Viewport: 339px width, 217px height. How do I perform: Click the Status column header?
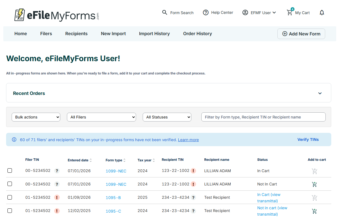click(x=262, y=160)
